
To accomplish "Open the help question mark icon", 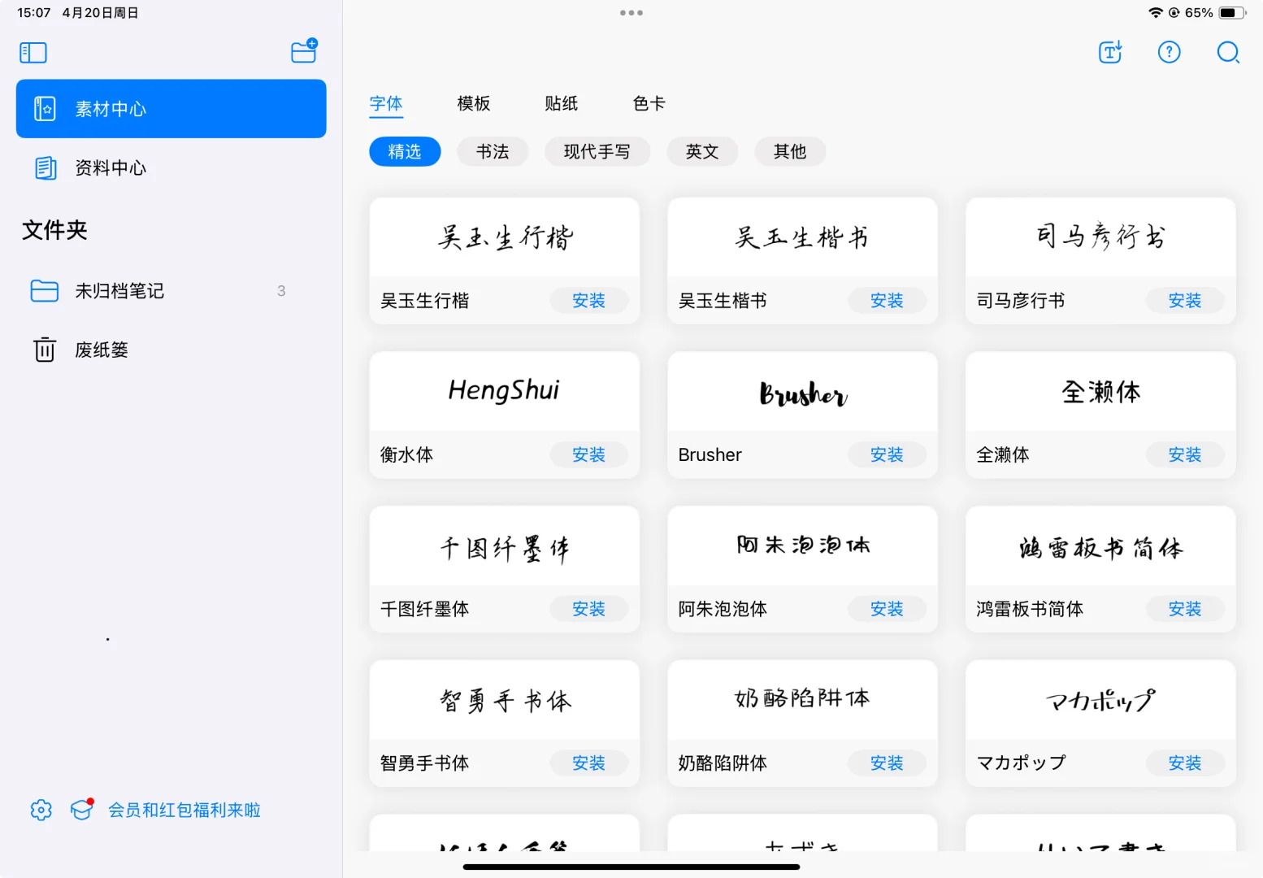I will point(1169,52).
